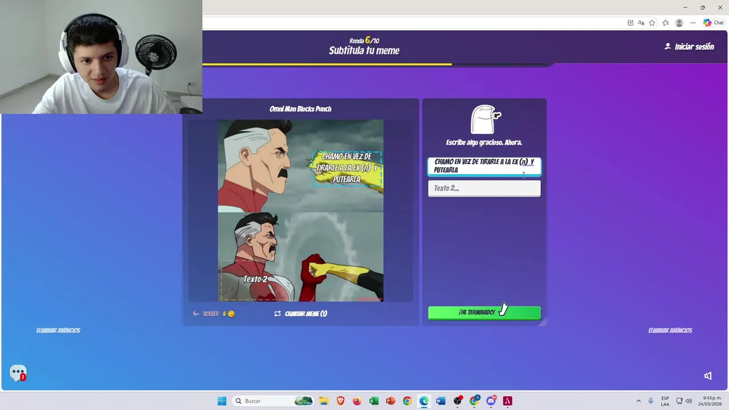
Task: Click the round progress bar
Action: [377, 64]
